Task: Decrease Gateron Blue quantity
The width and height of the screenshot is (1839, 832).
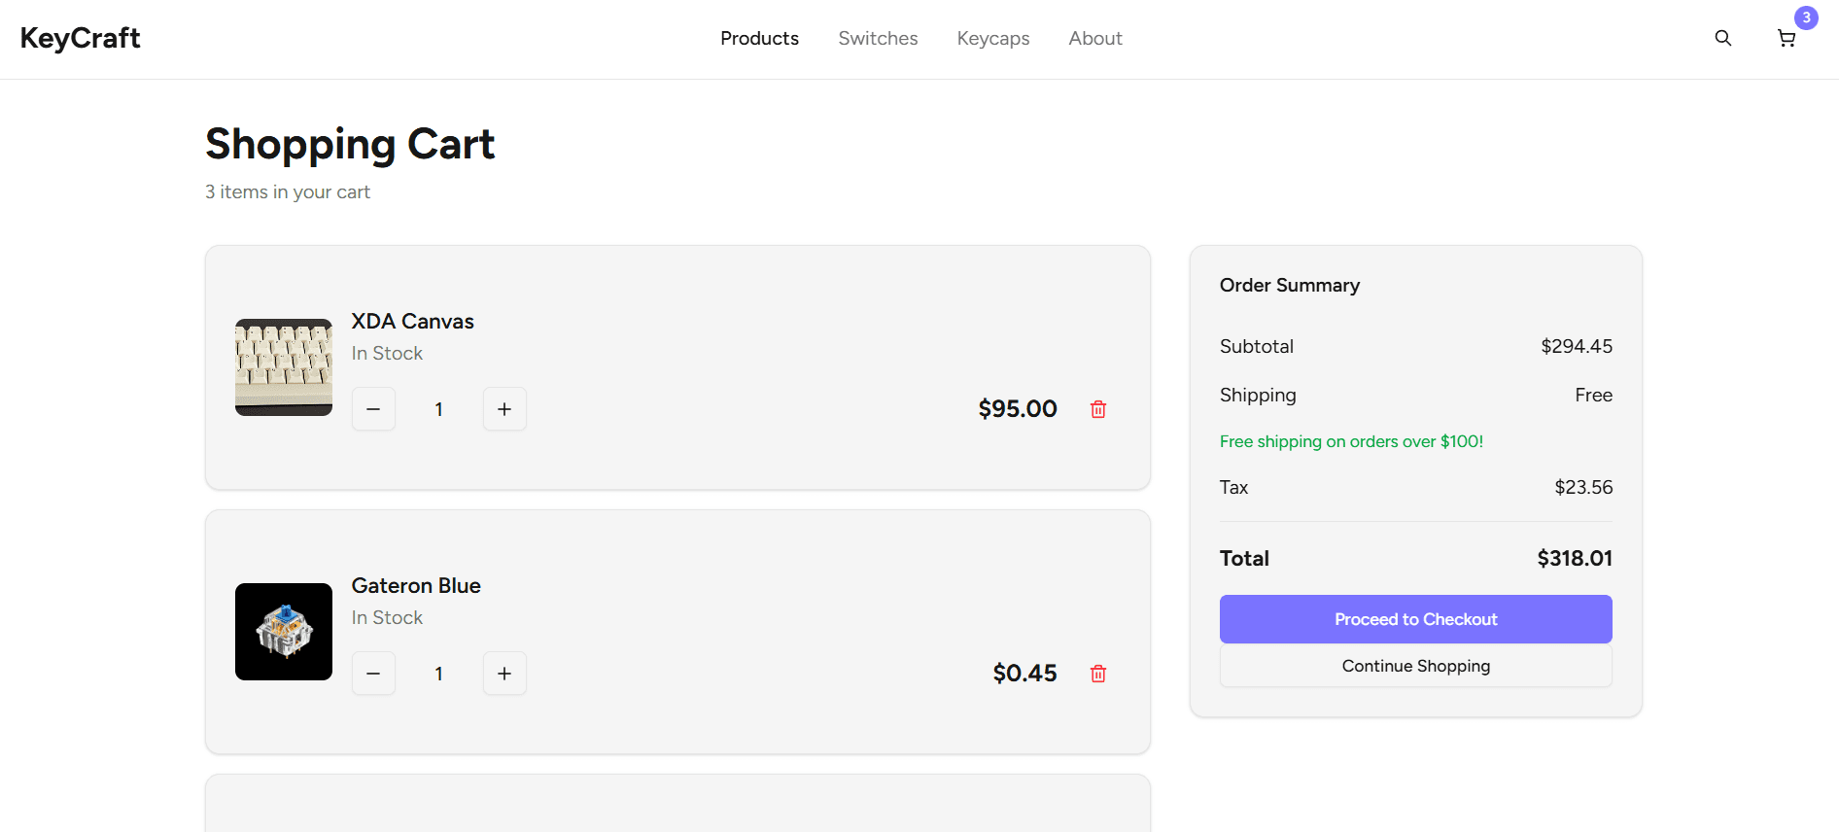Action: pos(373,674)
